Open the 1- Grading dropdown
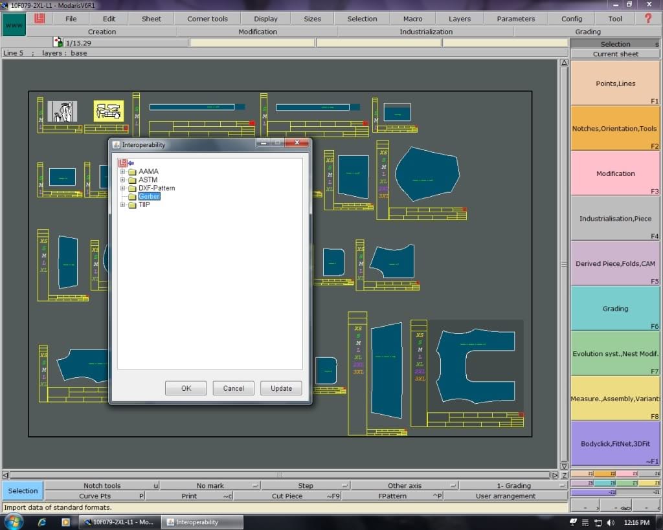Image resolution: width=663 pixels, height=530 pixels. tap(513, 485)
